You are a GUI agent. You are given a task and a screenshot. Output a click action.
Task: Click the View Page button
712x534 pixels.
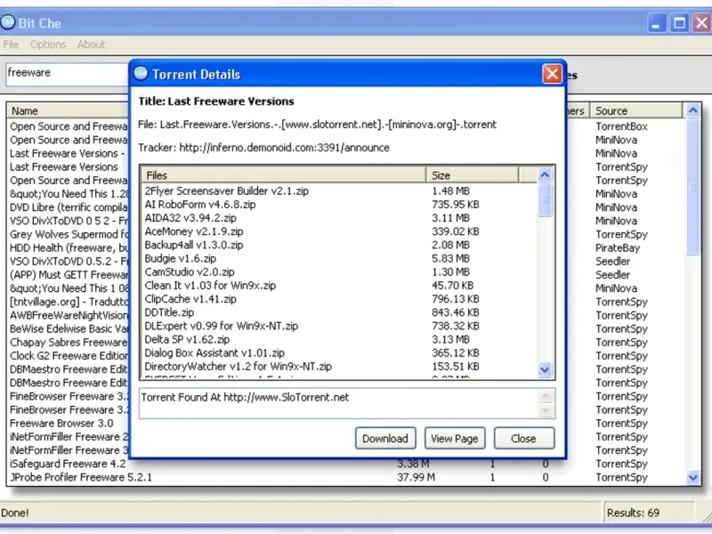(455, 438)
